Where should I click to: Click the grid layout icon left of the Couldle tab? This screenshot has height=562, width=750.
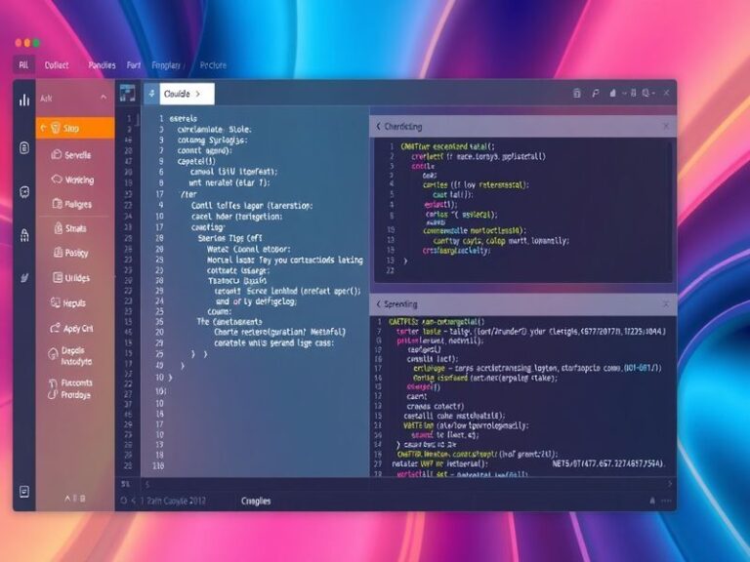click(128, 94)
